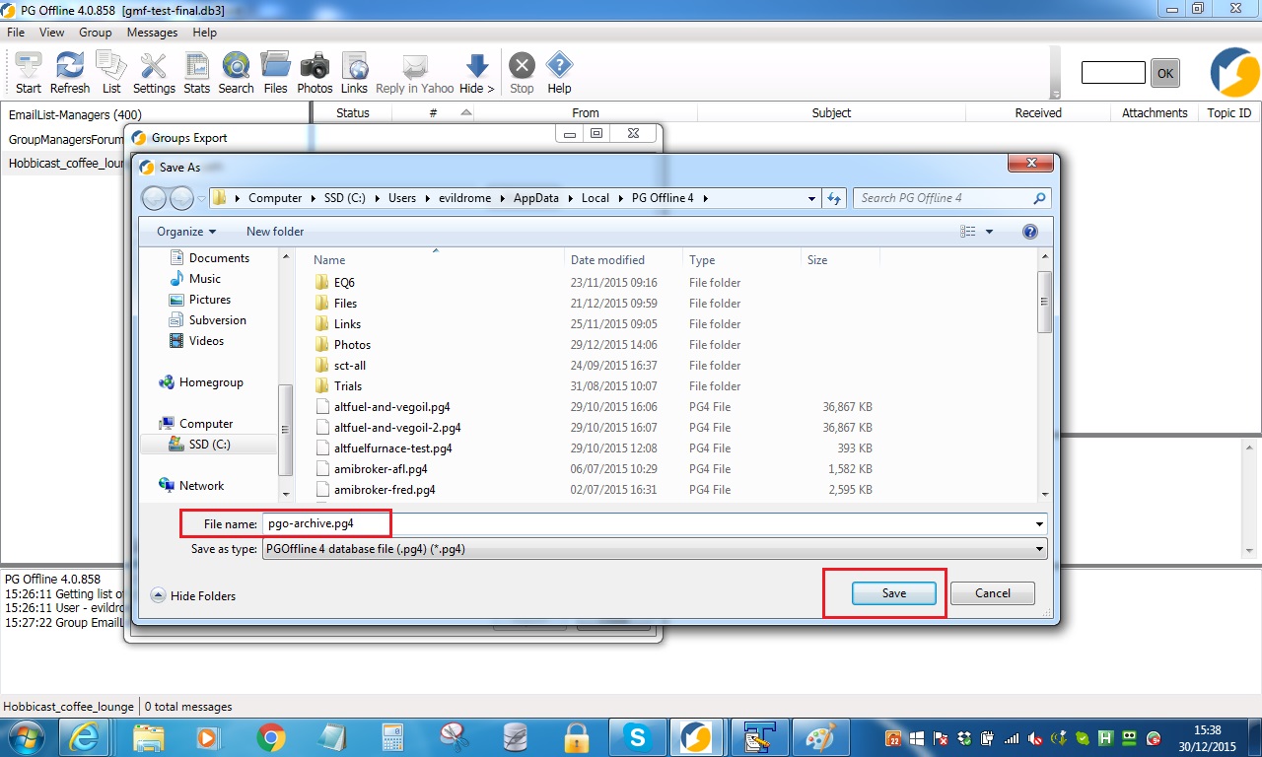
Task: Collapse folders with Hide Folders
Action: click(193, 595)
